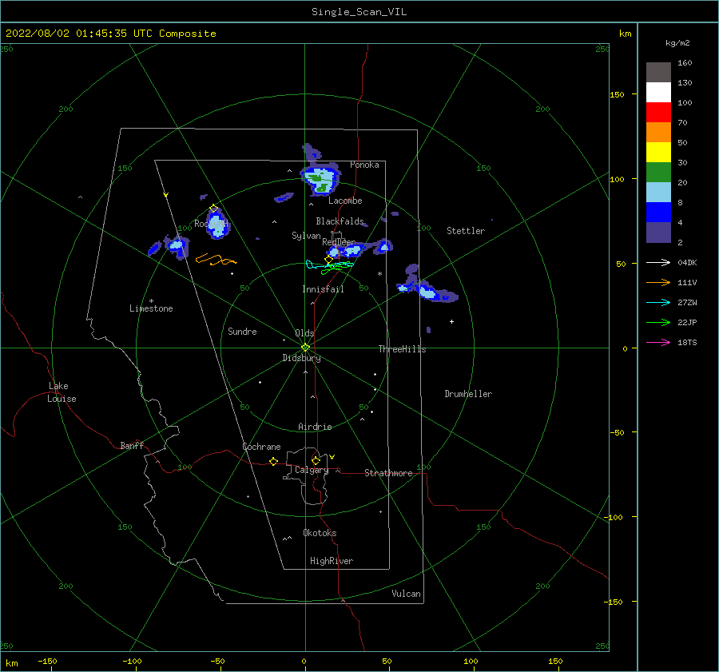Image resolution: width=719 pixels, height=672 pixels.
Task: Click the Limestone label
Action: click(x=151, y=308)
